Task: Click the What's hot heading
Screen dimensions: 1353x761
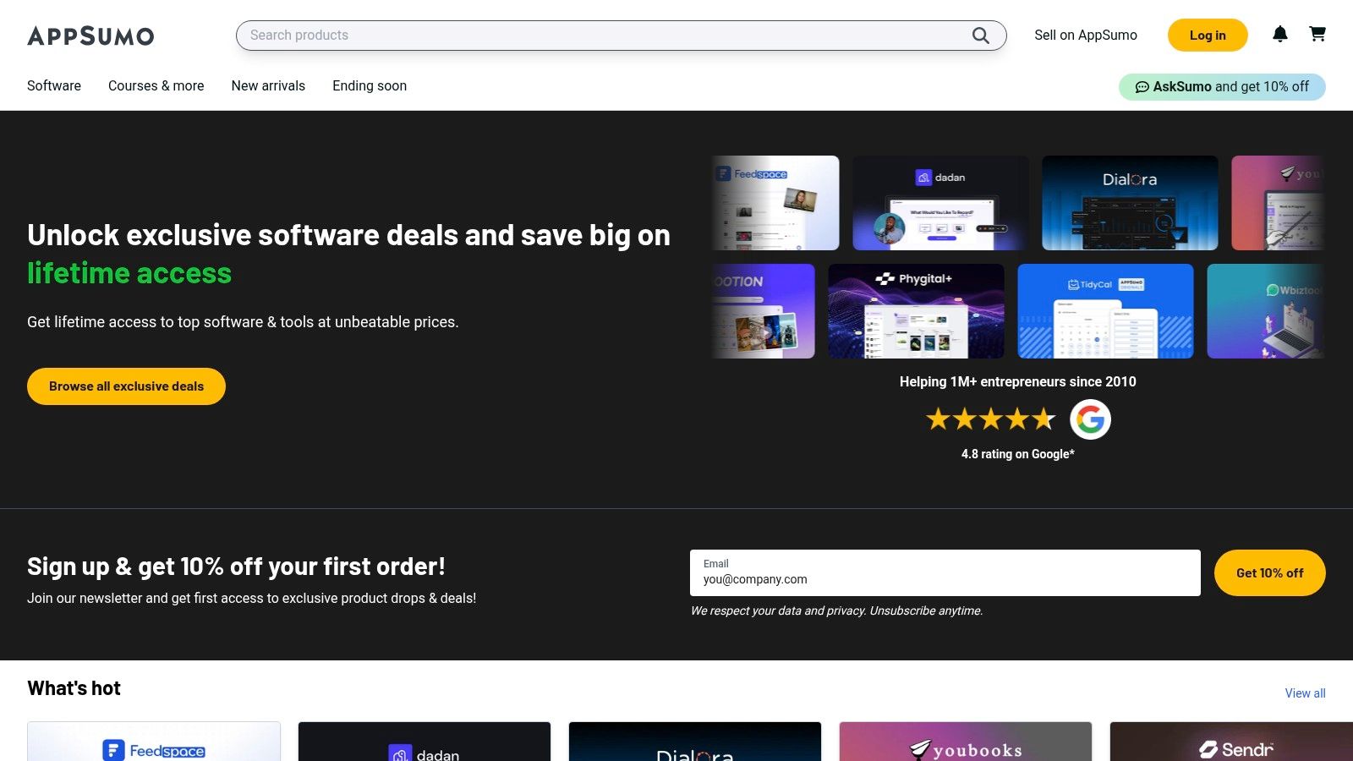Action: click(x=74, y=688)
